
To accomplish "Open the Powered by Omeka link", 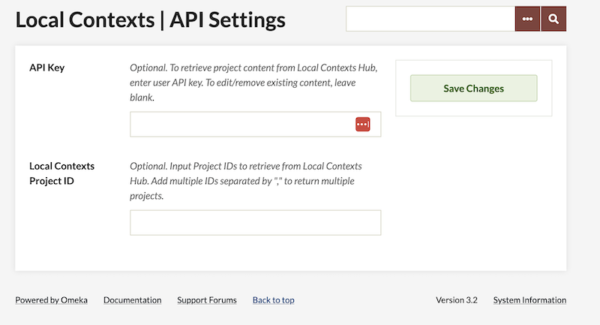I will click(x=51, y=300).
